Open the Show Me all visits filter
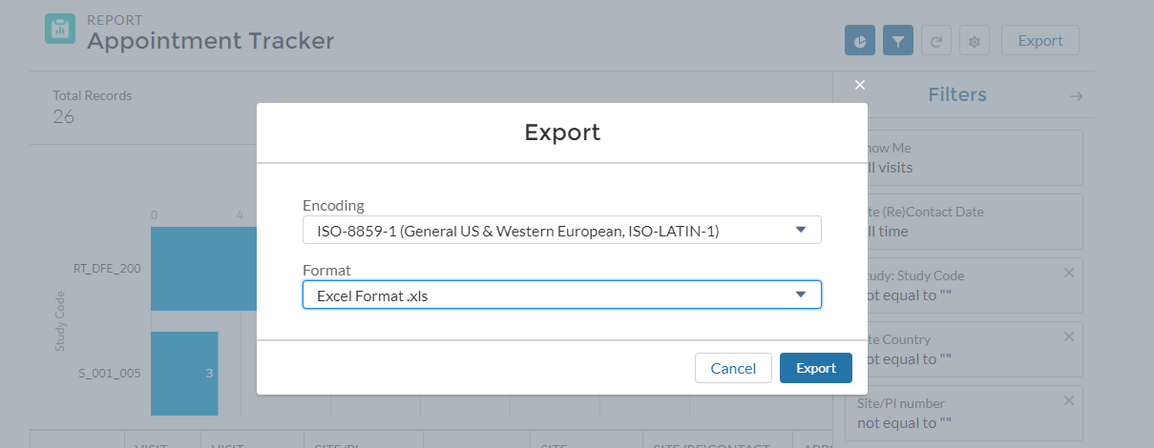 [964, 157]
